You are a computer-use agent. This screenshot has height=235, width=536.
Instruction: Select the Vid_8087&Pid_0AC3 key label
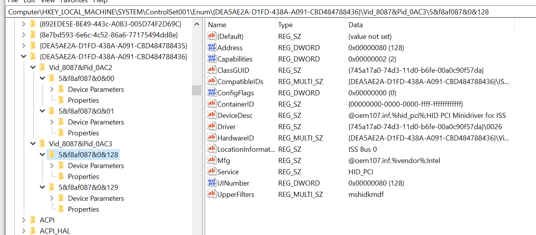tap(81, 144)
